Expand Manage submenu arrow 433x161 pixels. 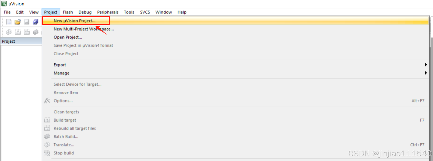click(426, 73)
